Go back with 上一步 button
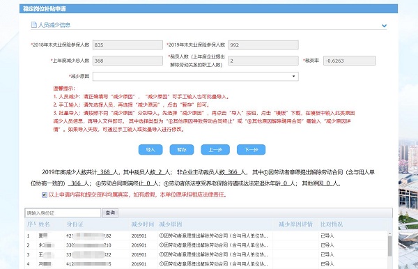This screenshot has height=269, width=418. (215, 150)
